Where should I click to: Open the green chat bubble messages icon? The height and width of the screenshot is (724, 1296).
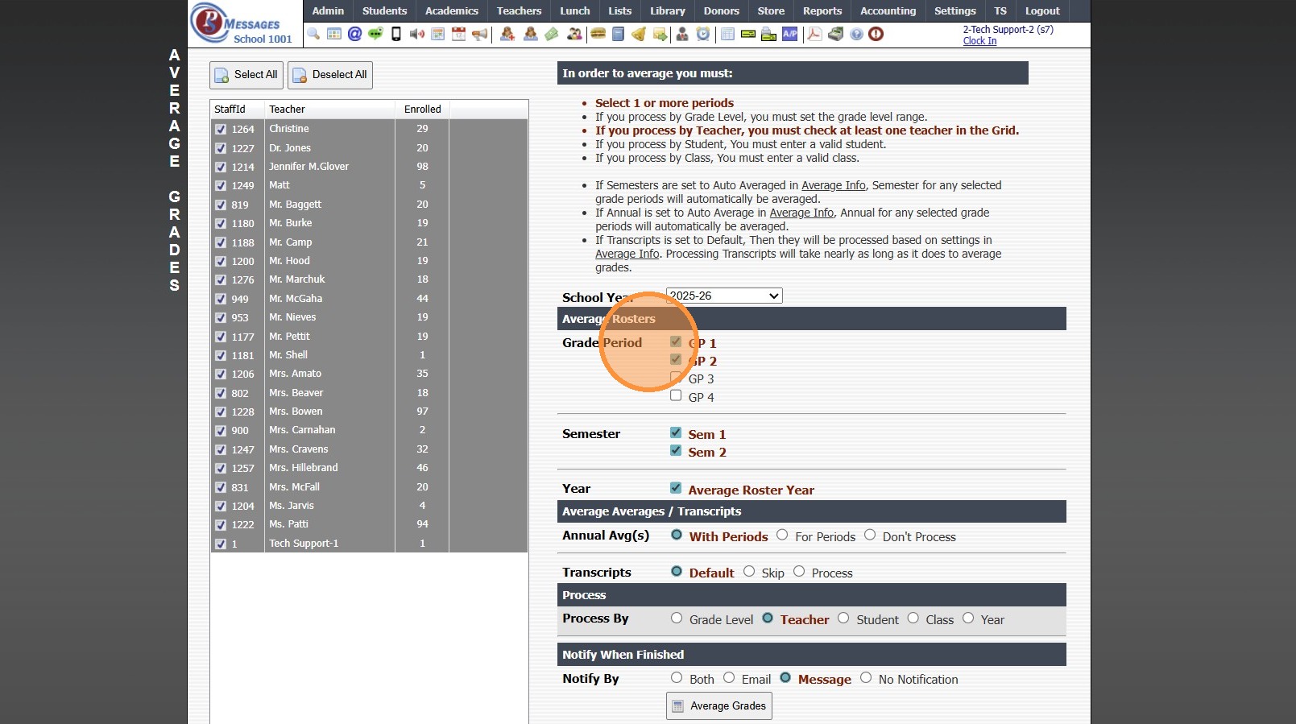coord(375,34)
